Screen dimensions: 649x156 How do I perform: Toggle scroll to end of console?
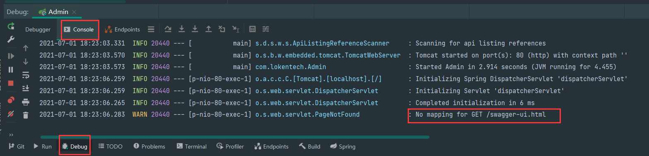(x=26, y=88)
